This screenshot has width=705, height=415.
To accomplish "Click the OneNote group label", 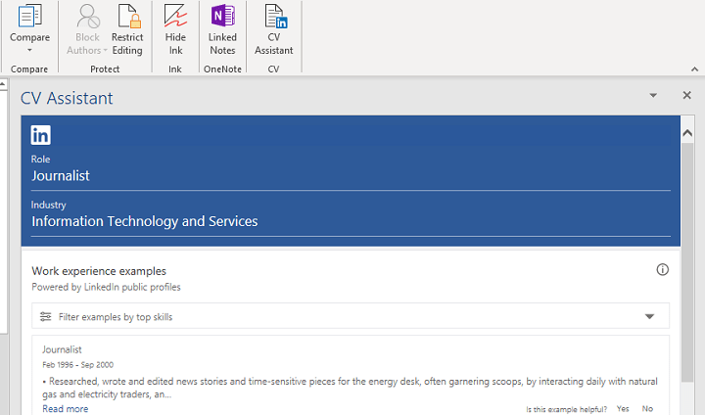I will (222, 69).
